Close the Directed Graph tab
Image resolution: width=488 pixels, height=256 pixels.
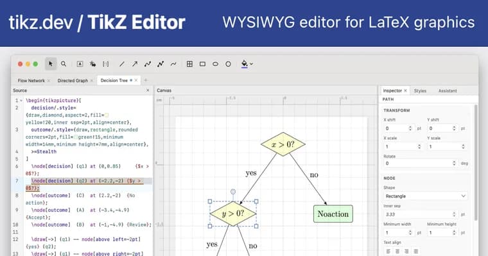click(91, 81)
